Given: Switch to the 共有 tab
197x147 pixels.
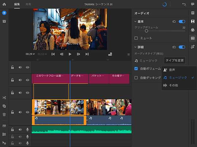Looking at the screenshot, I should [x=28, y=4].
